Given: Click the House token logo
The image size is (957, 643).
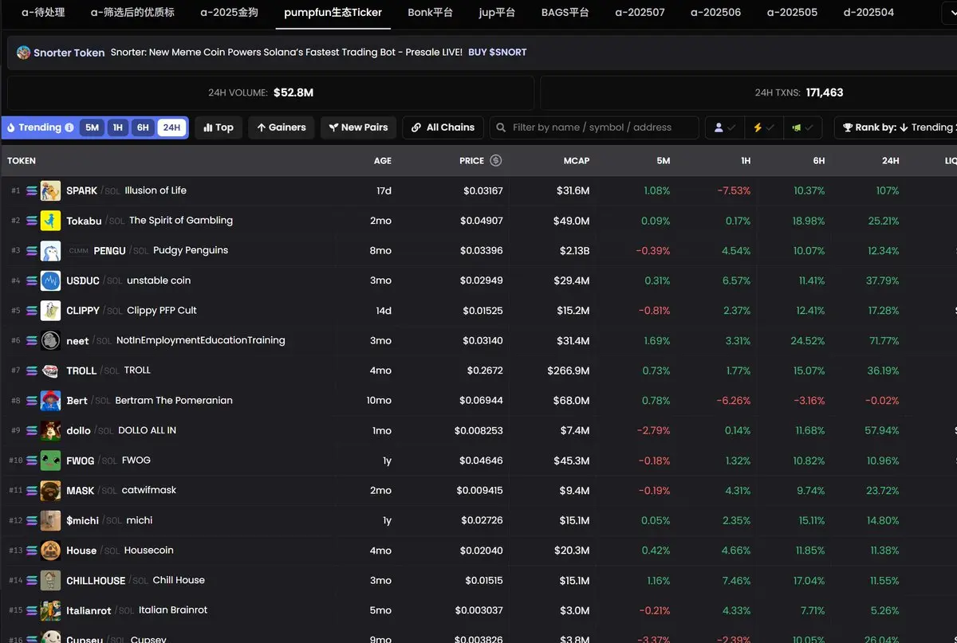Looking at the screenshot, I should 50,551.
